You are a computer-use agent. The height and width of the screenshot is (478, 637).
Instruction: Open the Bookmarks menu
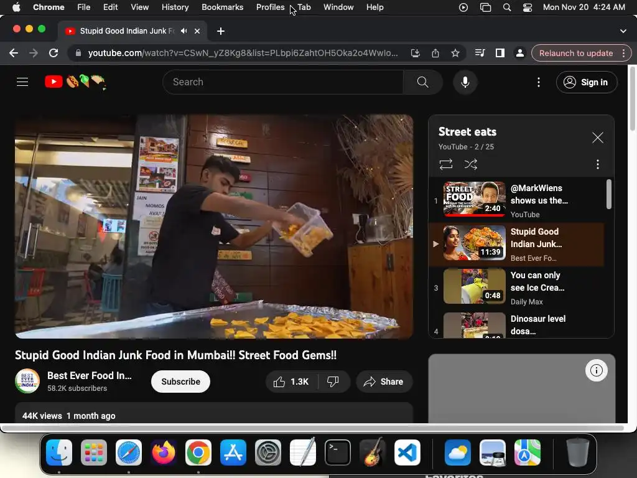(222, 7)
